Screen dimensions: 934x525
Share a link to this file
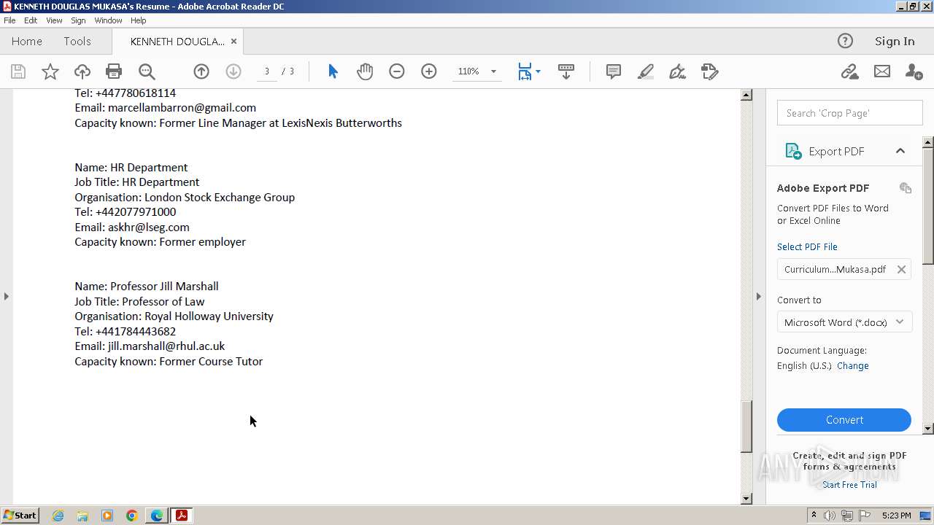849,71
